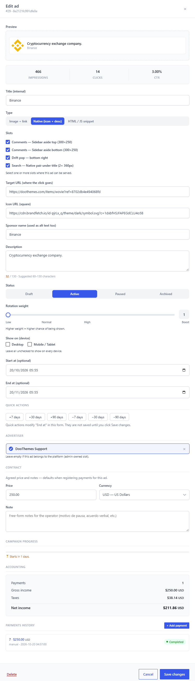The width and height of the screenshot is (195, 681).
Task: Uncheck Search Native pair under title slot
Action: pos(8,165)
